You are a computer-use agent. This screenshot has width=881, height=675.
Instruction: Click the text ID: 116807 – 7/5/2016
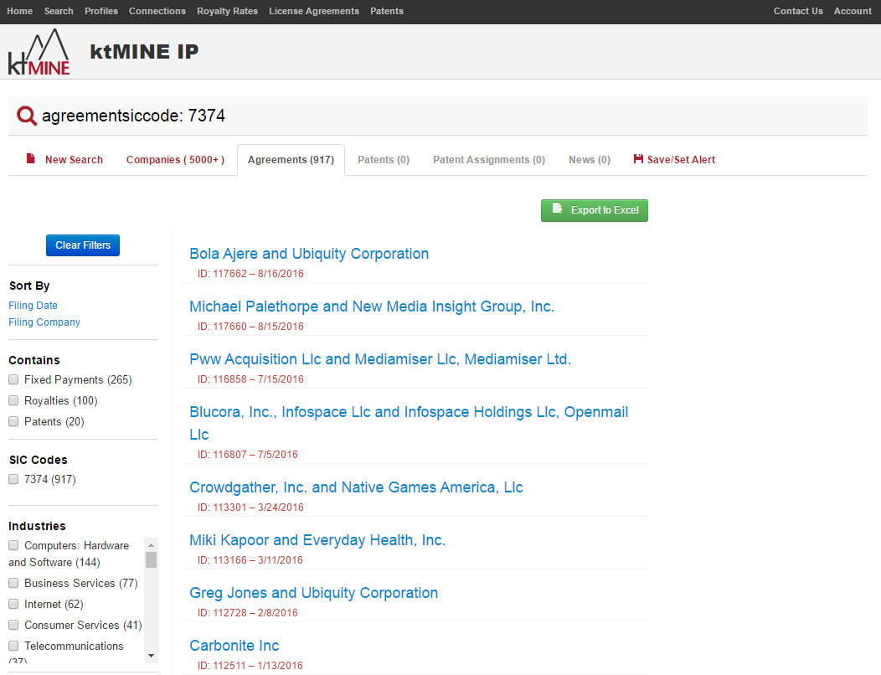[x=248, y=455]
